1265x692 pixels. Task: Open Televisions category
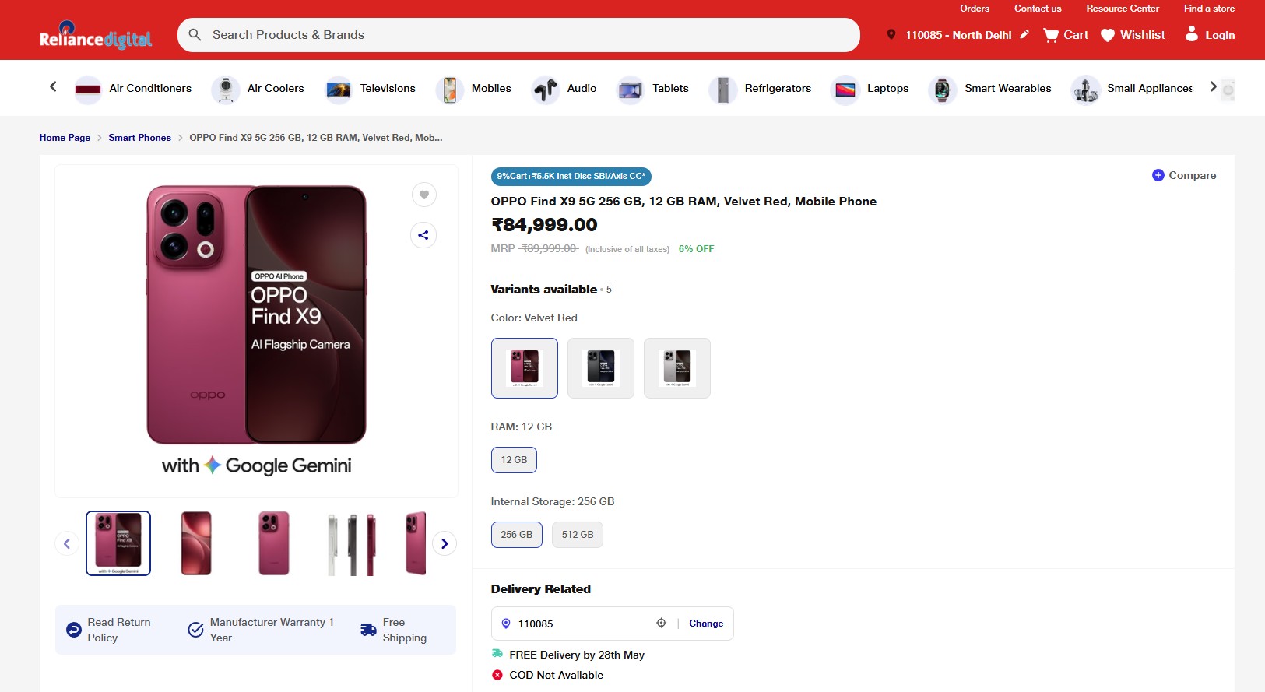point(371,89)
